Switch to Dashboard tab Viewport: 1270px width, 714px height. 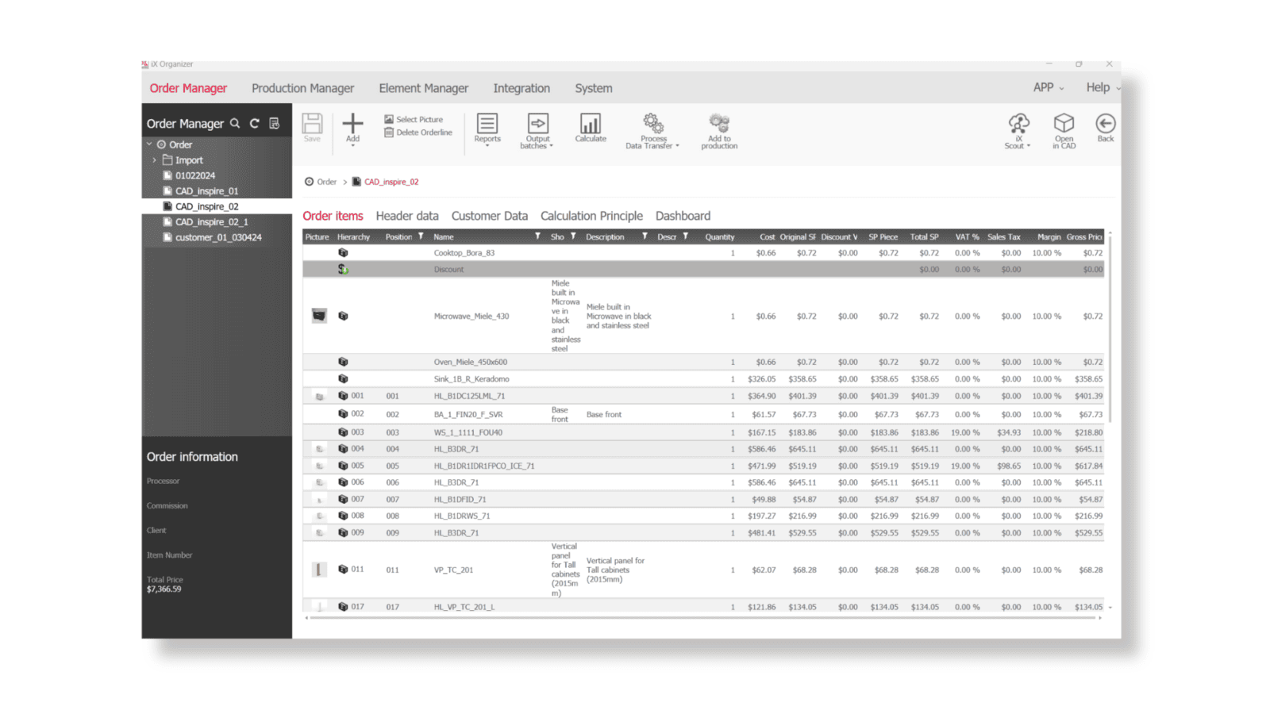683,216
